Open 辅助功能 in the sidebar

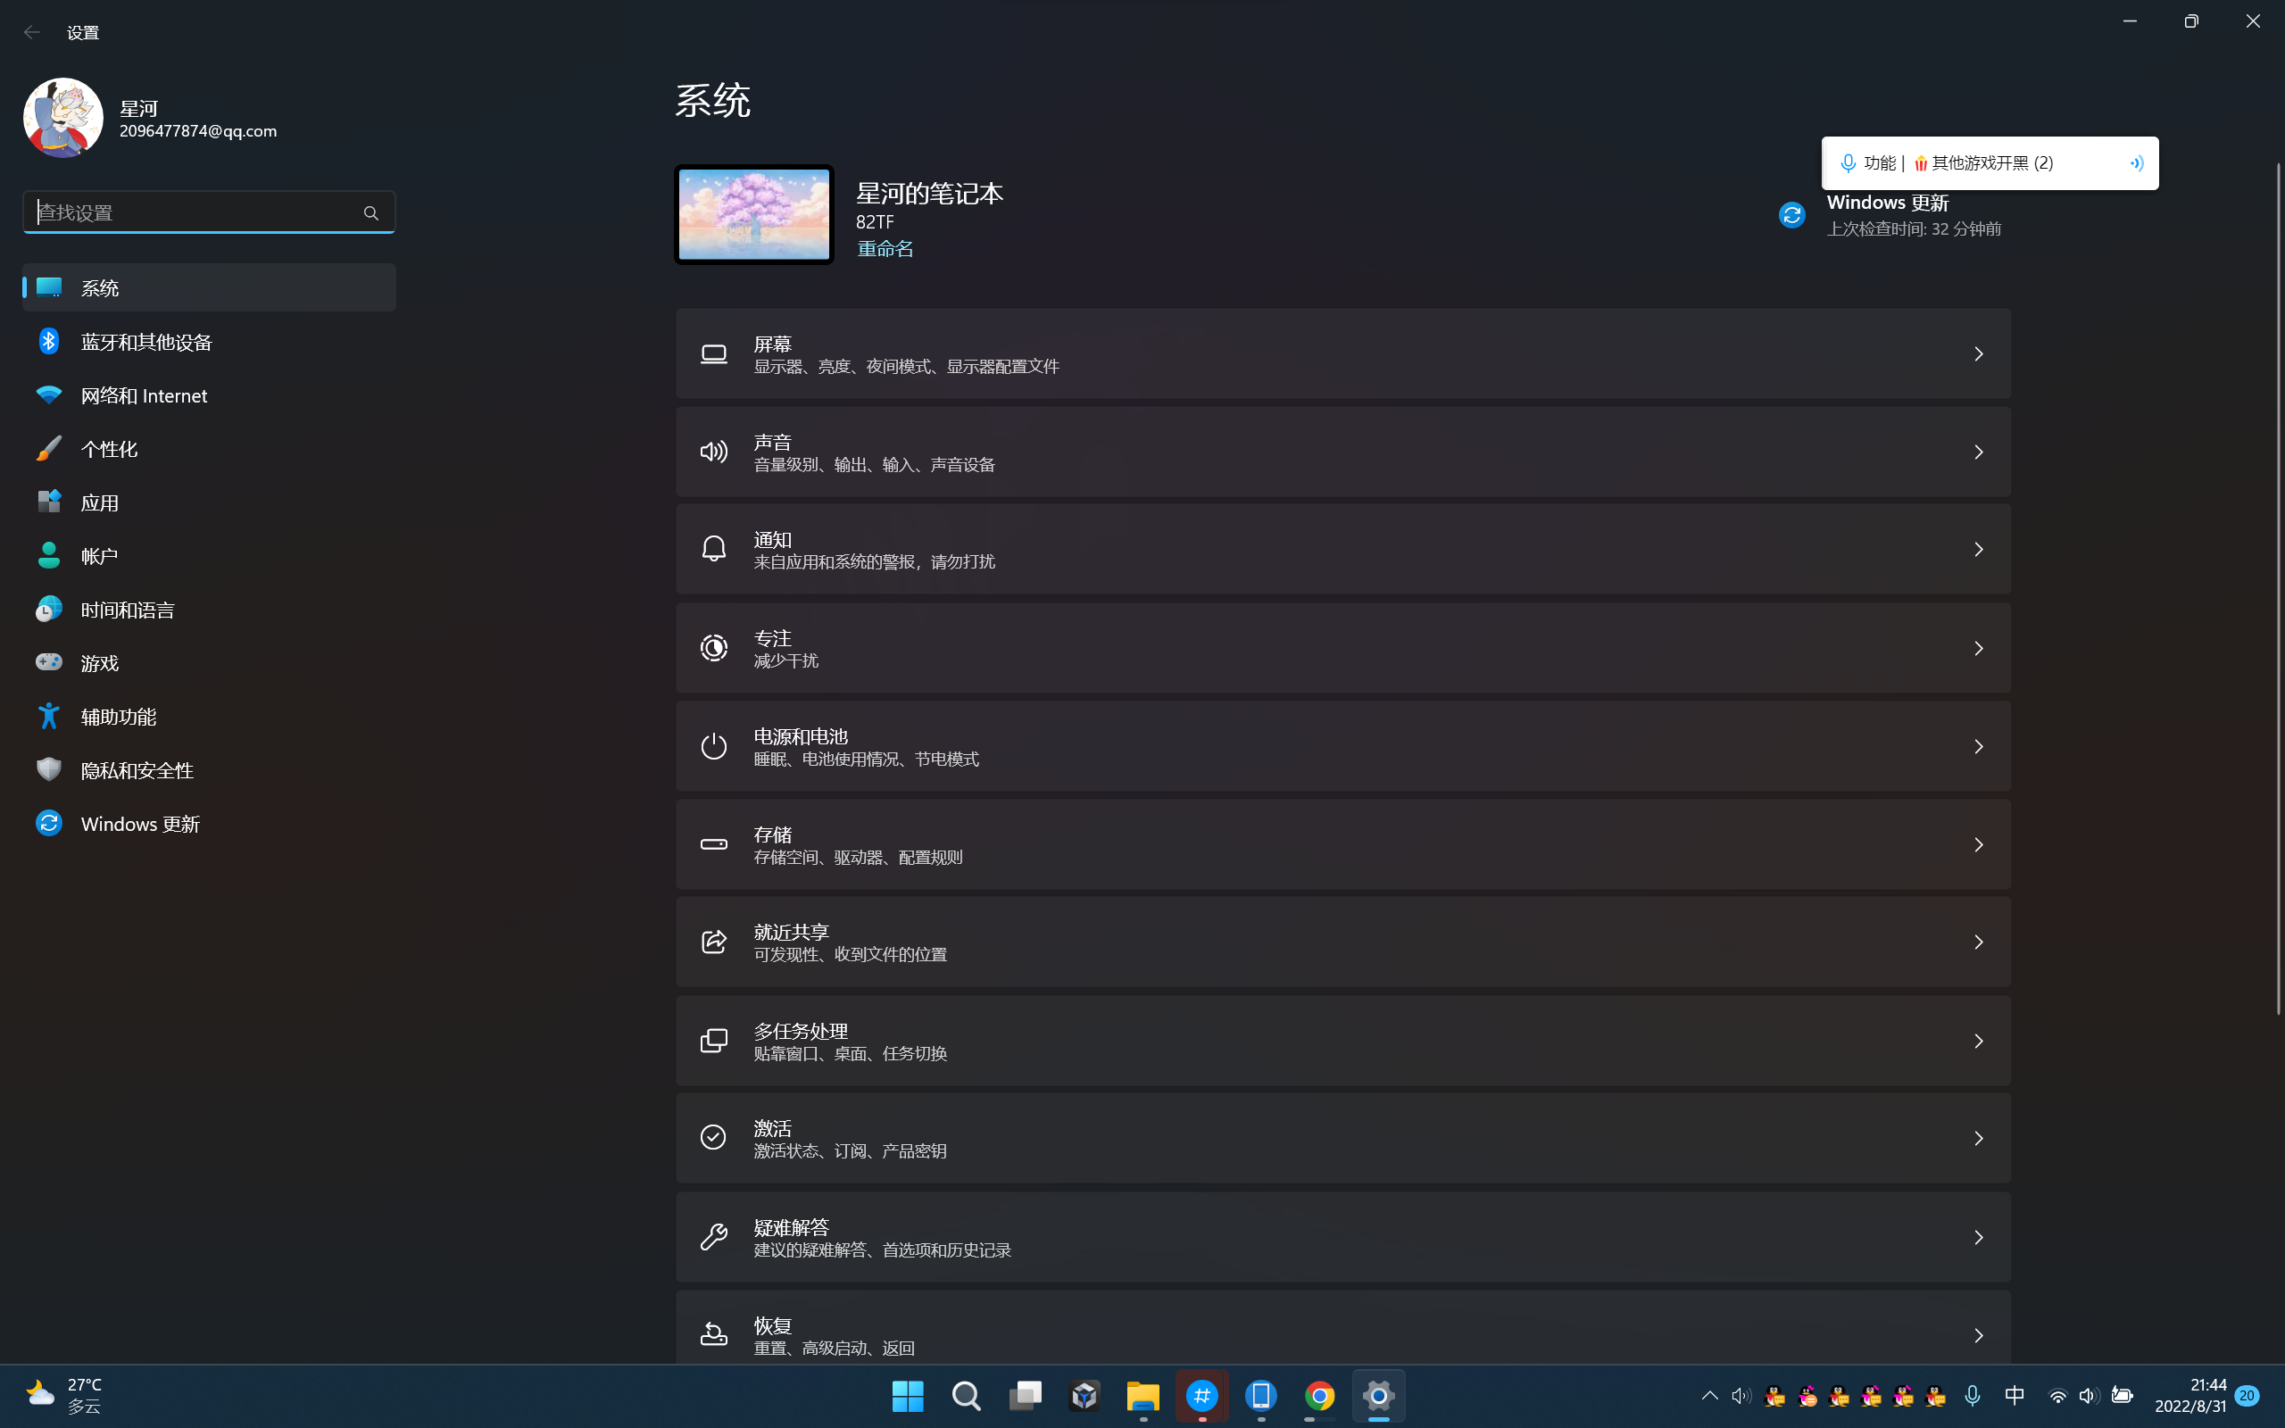pyautogui.click(x=210, y=717)
